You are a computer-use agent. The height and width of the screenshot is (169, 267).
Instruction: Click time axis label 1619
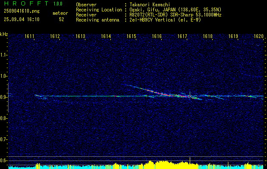coord(233,36)
